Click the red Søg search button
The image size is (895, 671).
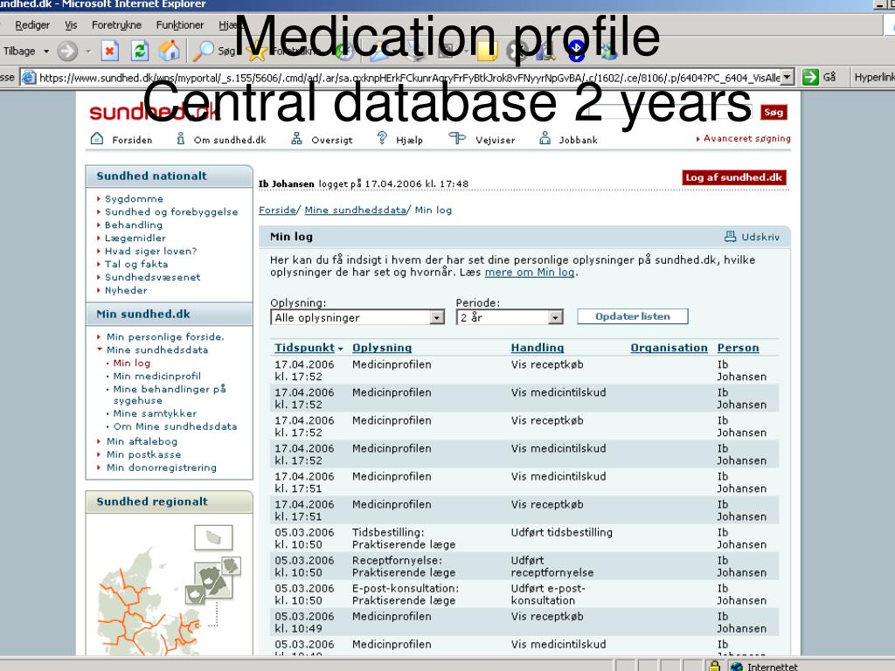tap(774, 112)
